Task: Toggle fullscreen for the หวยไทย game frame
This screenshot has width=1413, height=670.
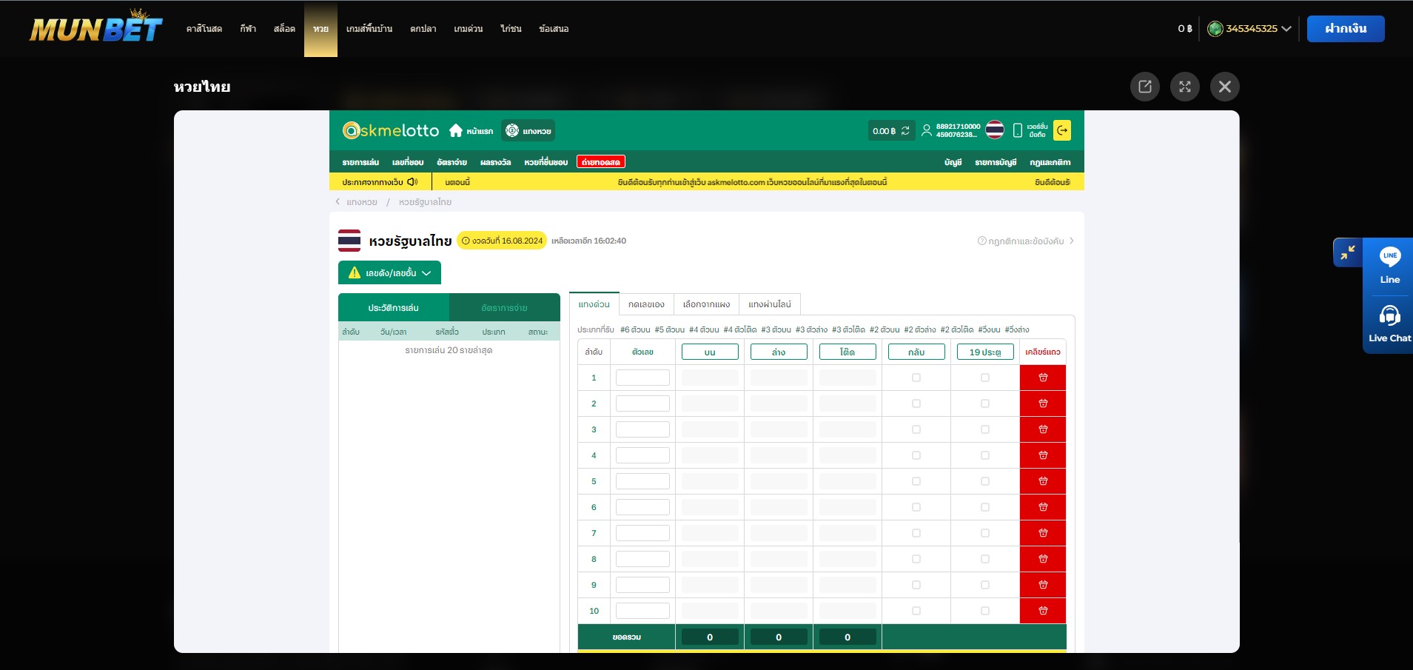Action: 1184,87
